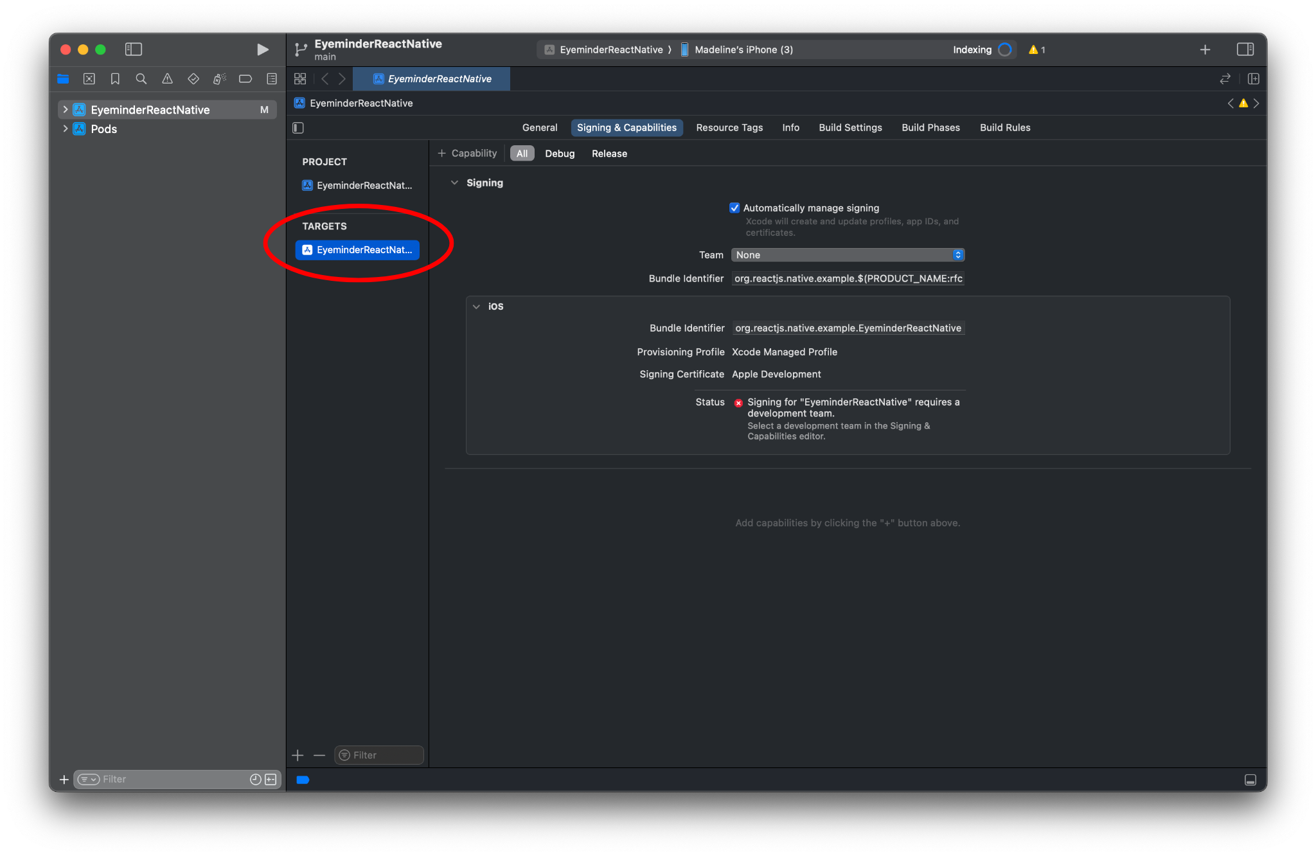Open the Issue navigator warning icon
The image size is (1316, 856).
(167, 79)
